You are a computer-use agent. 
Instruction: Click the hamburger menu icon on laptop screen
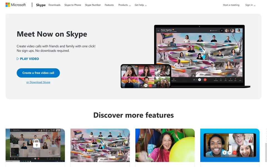pos(158,31)
